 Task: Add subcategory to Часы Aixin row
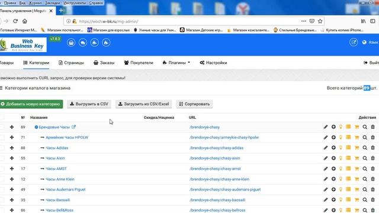click(x=333, y=158)
